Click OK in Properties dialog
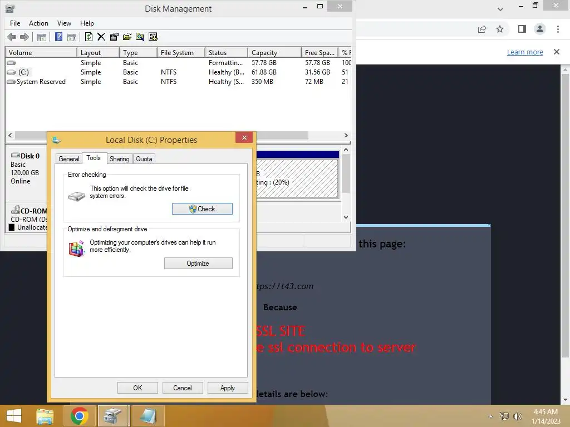 pos(137,388)
